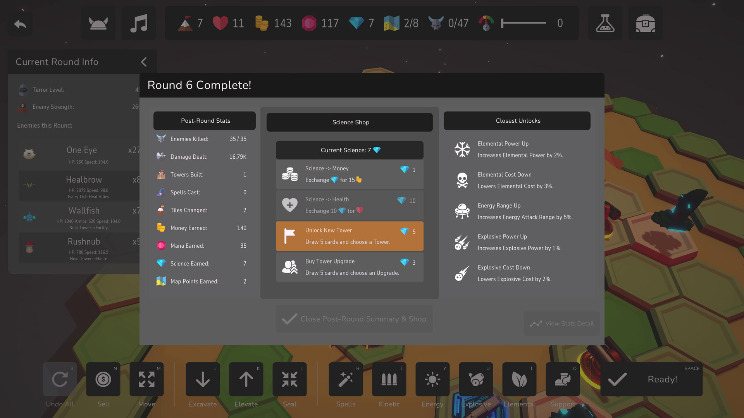Screen dimensions: 744x418
Task: Select the Kinetic tower icon
Action: [x=389, y=379]
